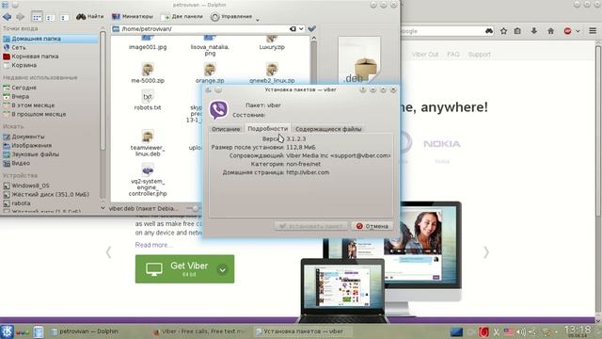This screenshot has height=339, width=602.
Task: Search for Документы in places panel
Action: point(24,137)
